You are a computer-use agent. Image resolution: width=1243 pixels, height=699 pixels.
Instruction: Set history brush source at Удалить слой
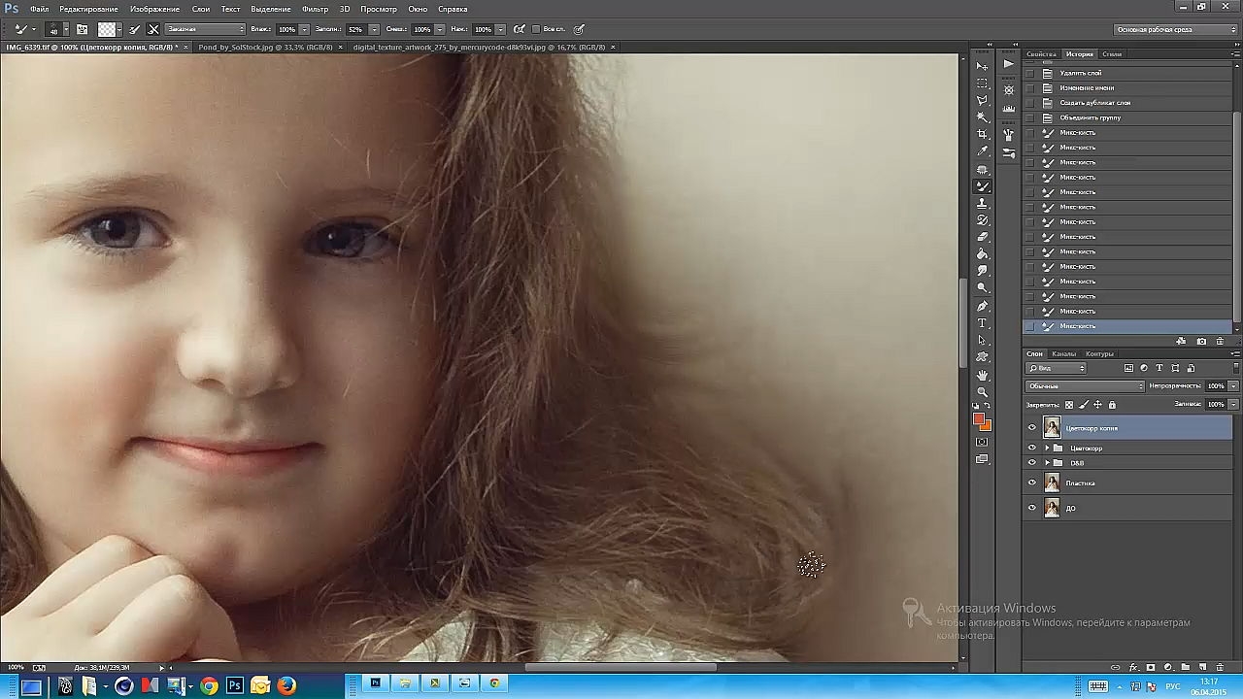[1029, 73]
